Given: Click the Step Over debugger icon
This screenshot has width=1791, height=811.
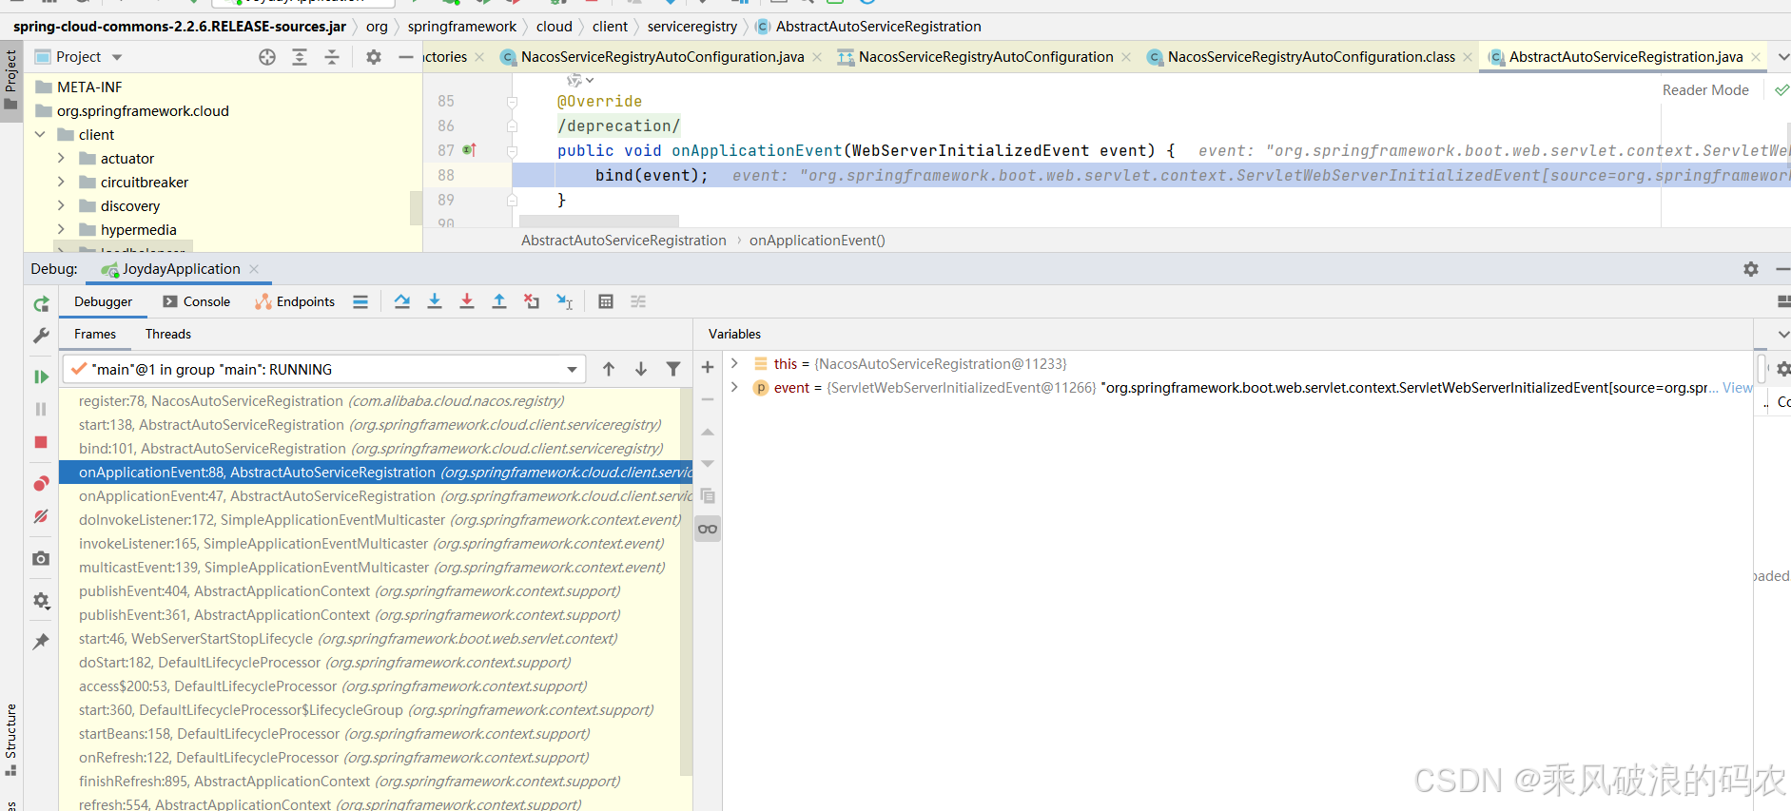Looking at the screenshot, I should [402, 301].
